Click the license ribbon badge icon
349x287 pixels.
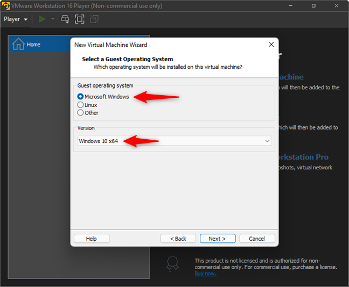click(172, 263)
